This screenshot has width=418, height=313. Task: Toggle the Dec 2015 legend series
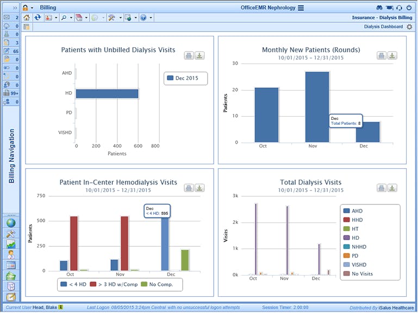point(183,78)
